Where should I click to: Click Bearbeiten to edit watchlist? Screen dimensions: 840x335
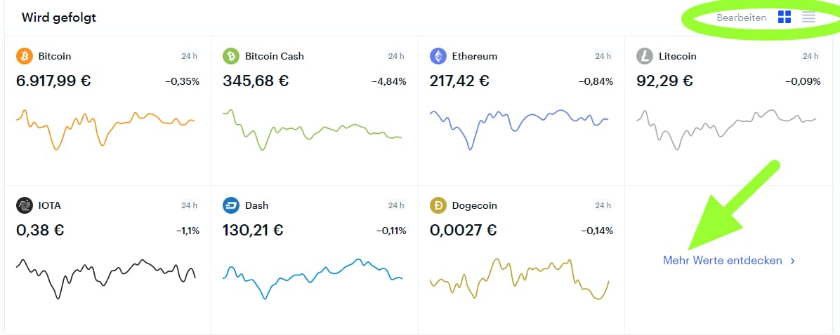(x=742, y=18)
